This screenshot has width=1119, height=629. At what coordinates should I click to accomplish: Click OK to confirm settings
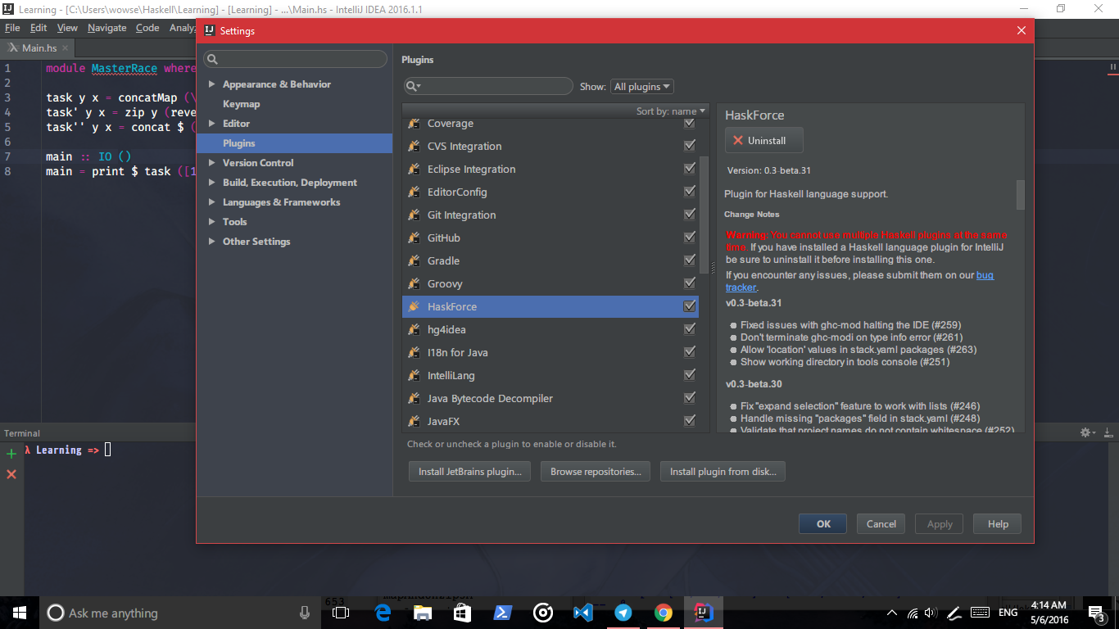pos(823,524)
